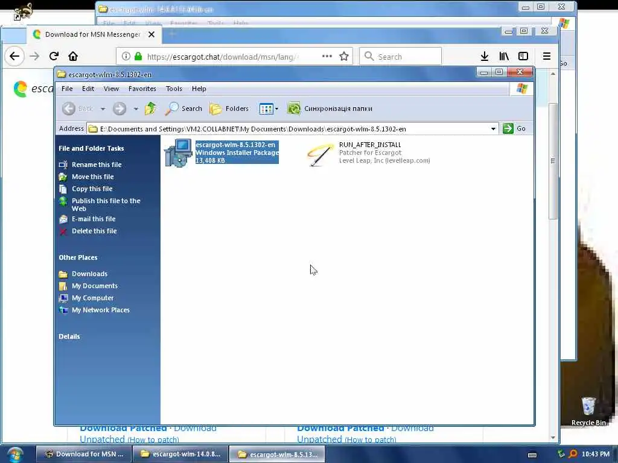Go up one folder level
Viewport: 618px width, 463px height.
tap(150, 109)
